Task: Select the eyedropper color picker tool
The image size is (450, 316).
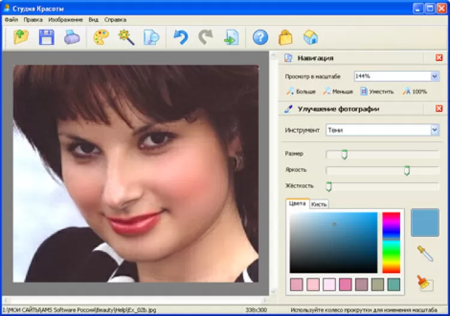Action: tap(425, 253)
